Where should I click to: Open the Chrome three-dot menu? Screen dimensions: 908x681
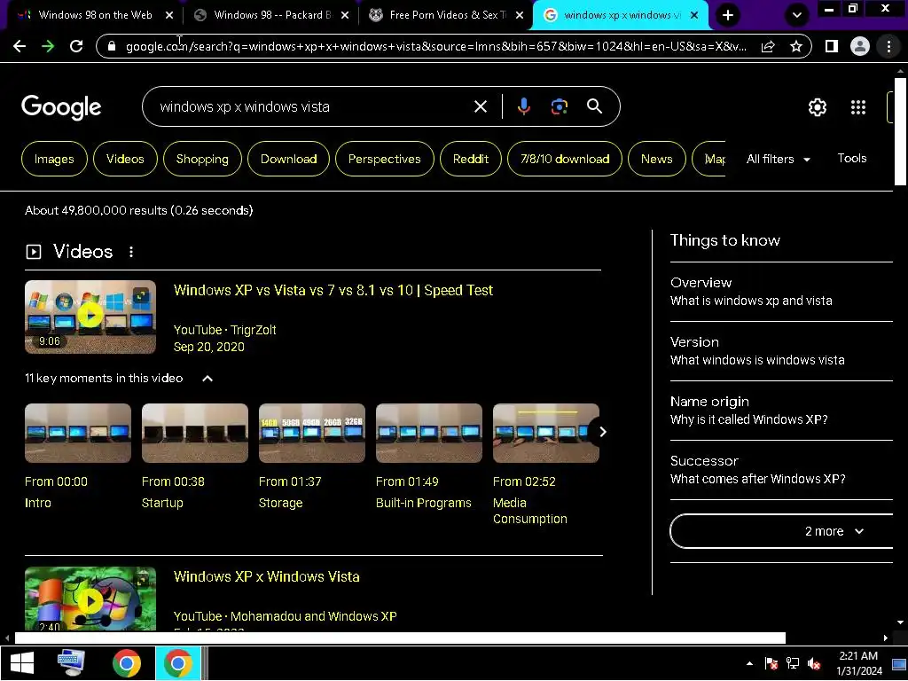click(x=888, y=46)
